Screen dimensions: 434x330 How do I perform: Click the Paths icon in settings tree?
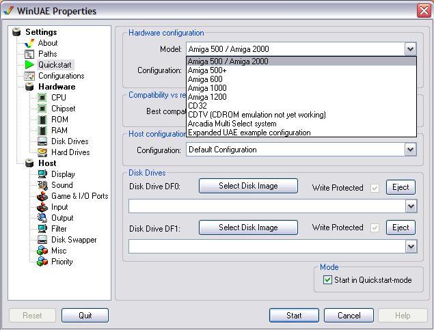[29, 54]
